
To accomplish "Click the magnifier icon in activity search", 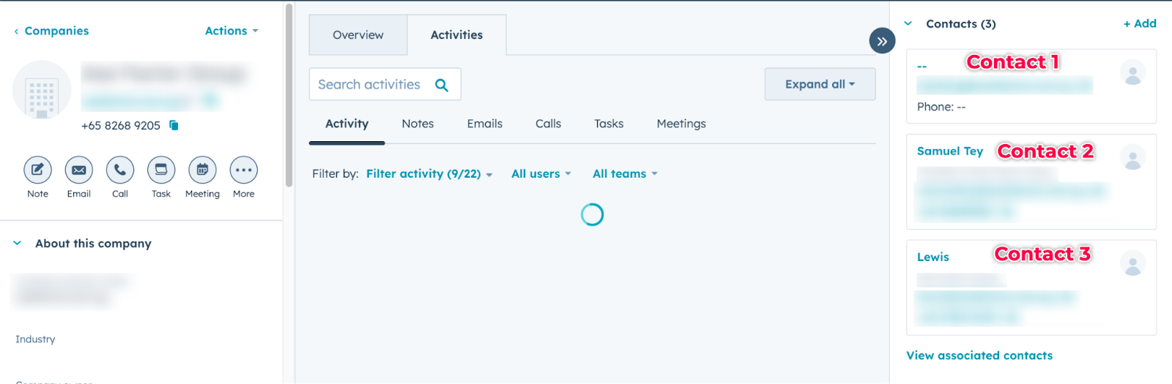I will coord(442,85).
